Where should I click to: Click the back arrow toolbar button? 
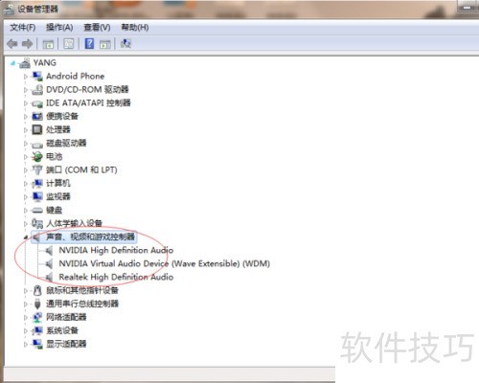[12, 44]
